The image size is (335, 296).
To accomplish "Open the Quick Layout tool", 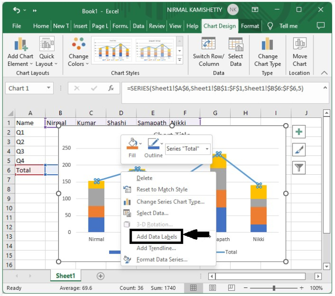I will (46, 45).
